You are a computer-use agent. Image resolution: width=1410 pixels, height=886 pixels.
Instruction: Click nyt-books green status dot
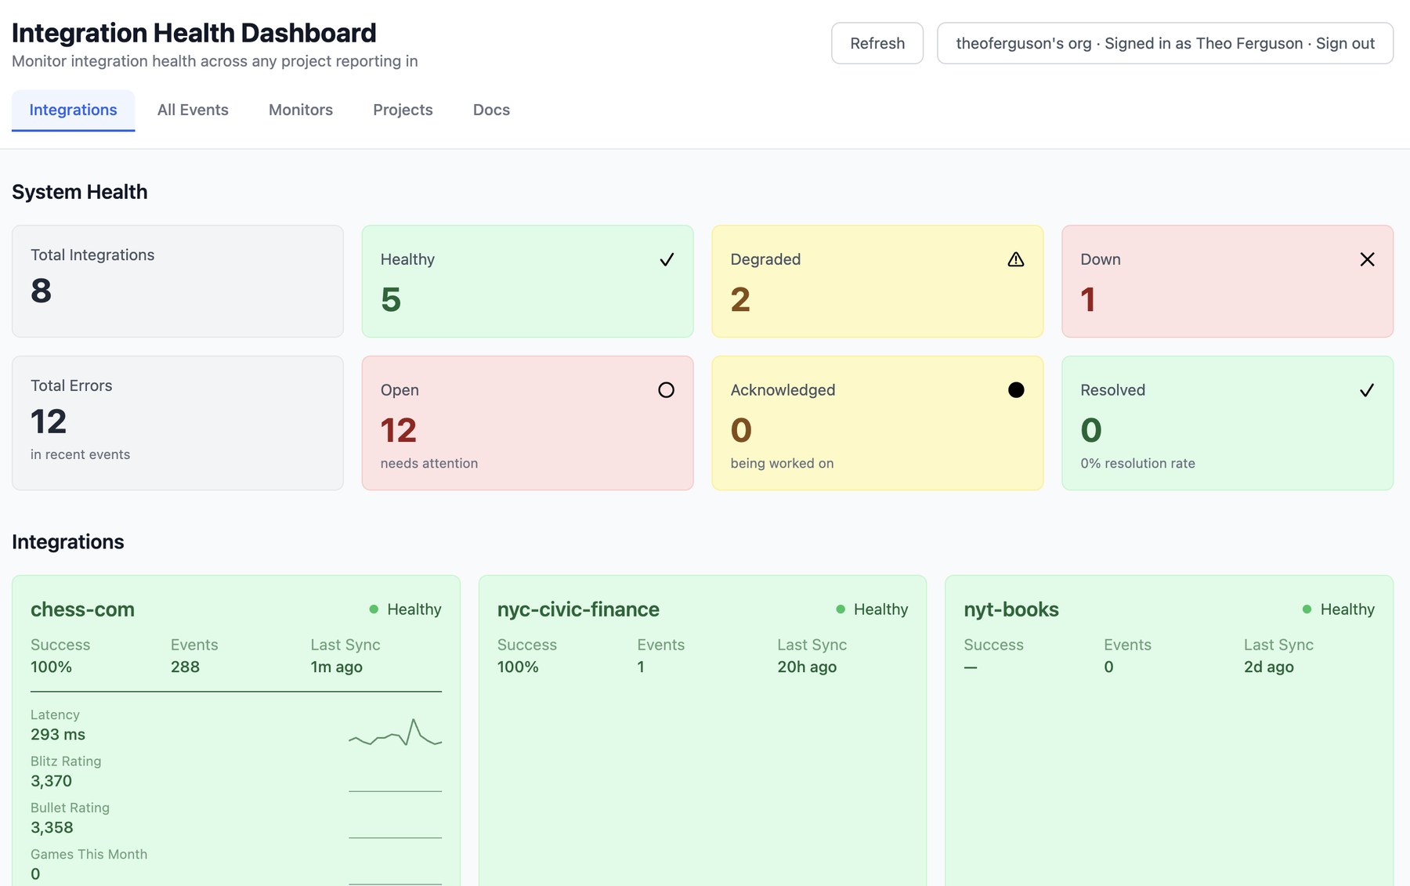click(x=1307, y=609)
